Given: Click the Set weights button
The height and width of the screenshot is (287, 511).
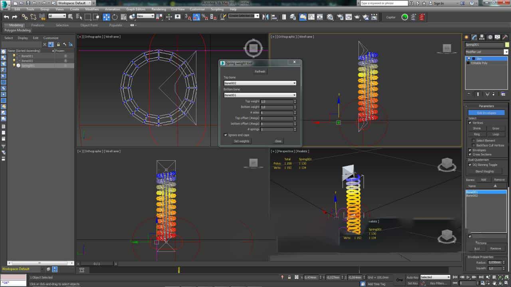Looking at the screenshot, I should (242, 141).
